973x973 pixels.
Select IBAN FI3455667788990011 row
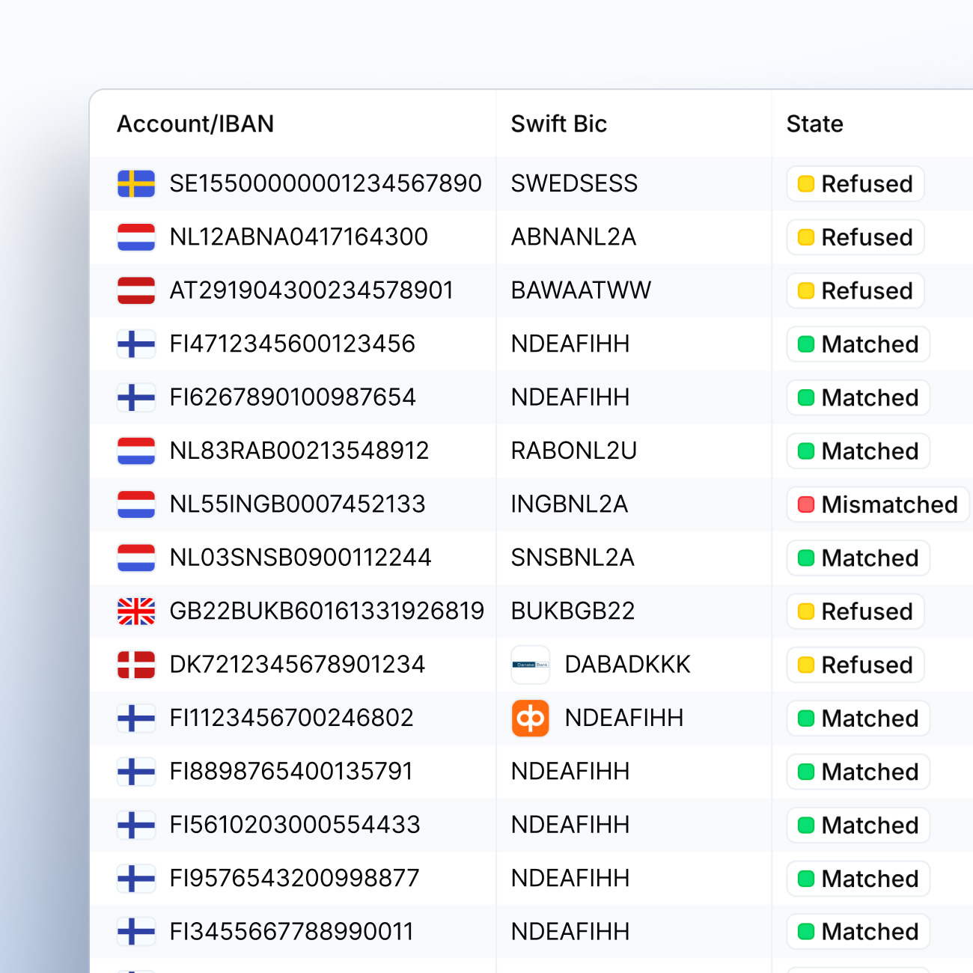[291, 932]
